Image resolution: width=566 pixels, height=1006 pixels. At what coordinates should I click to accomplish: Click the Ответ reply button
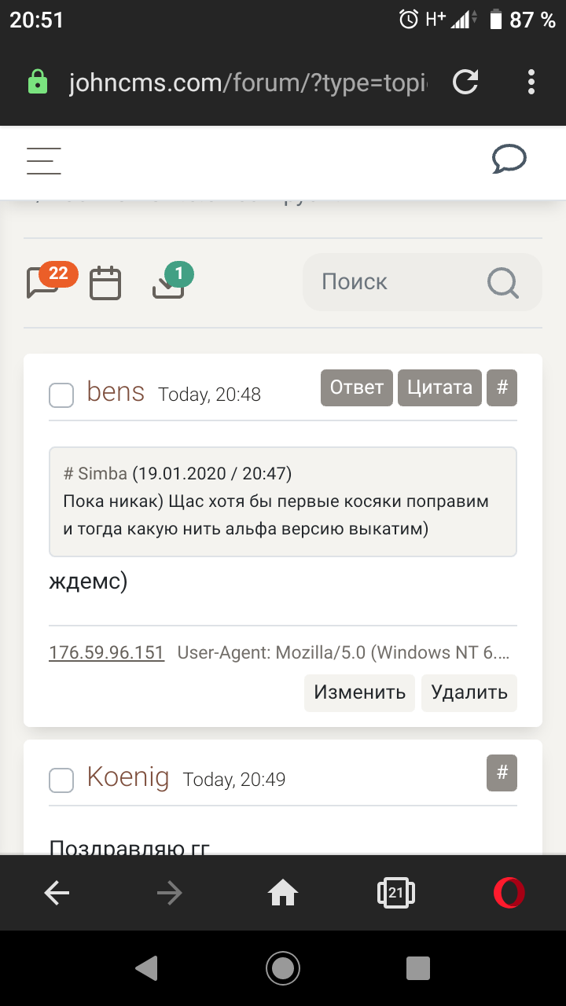tap(356, 387)
